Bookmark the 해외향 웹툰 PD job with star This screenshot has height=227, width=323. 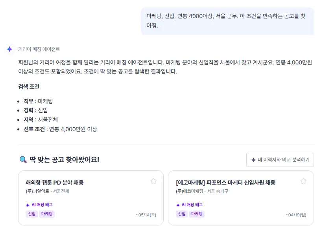point(153,181)
